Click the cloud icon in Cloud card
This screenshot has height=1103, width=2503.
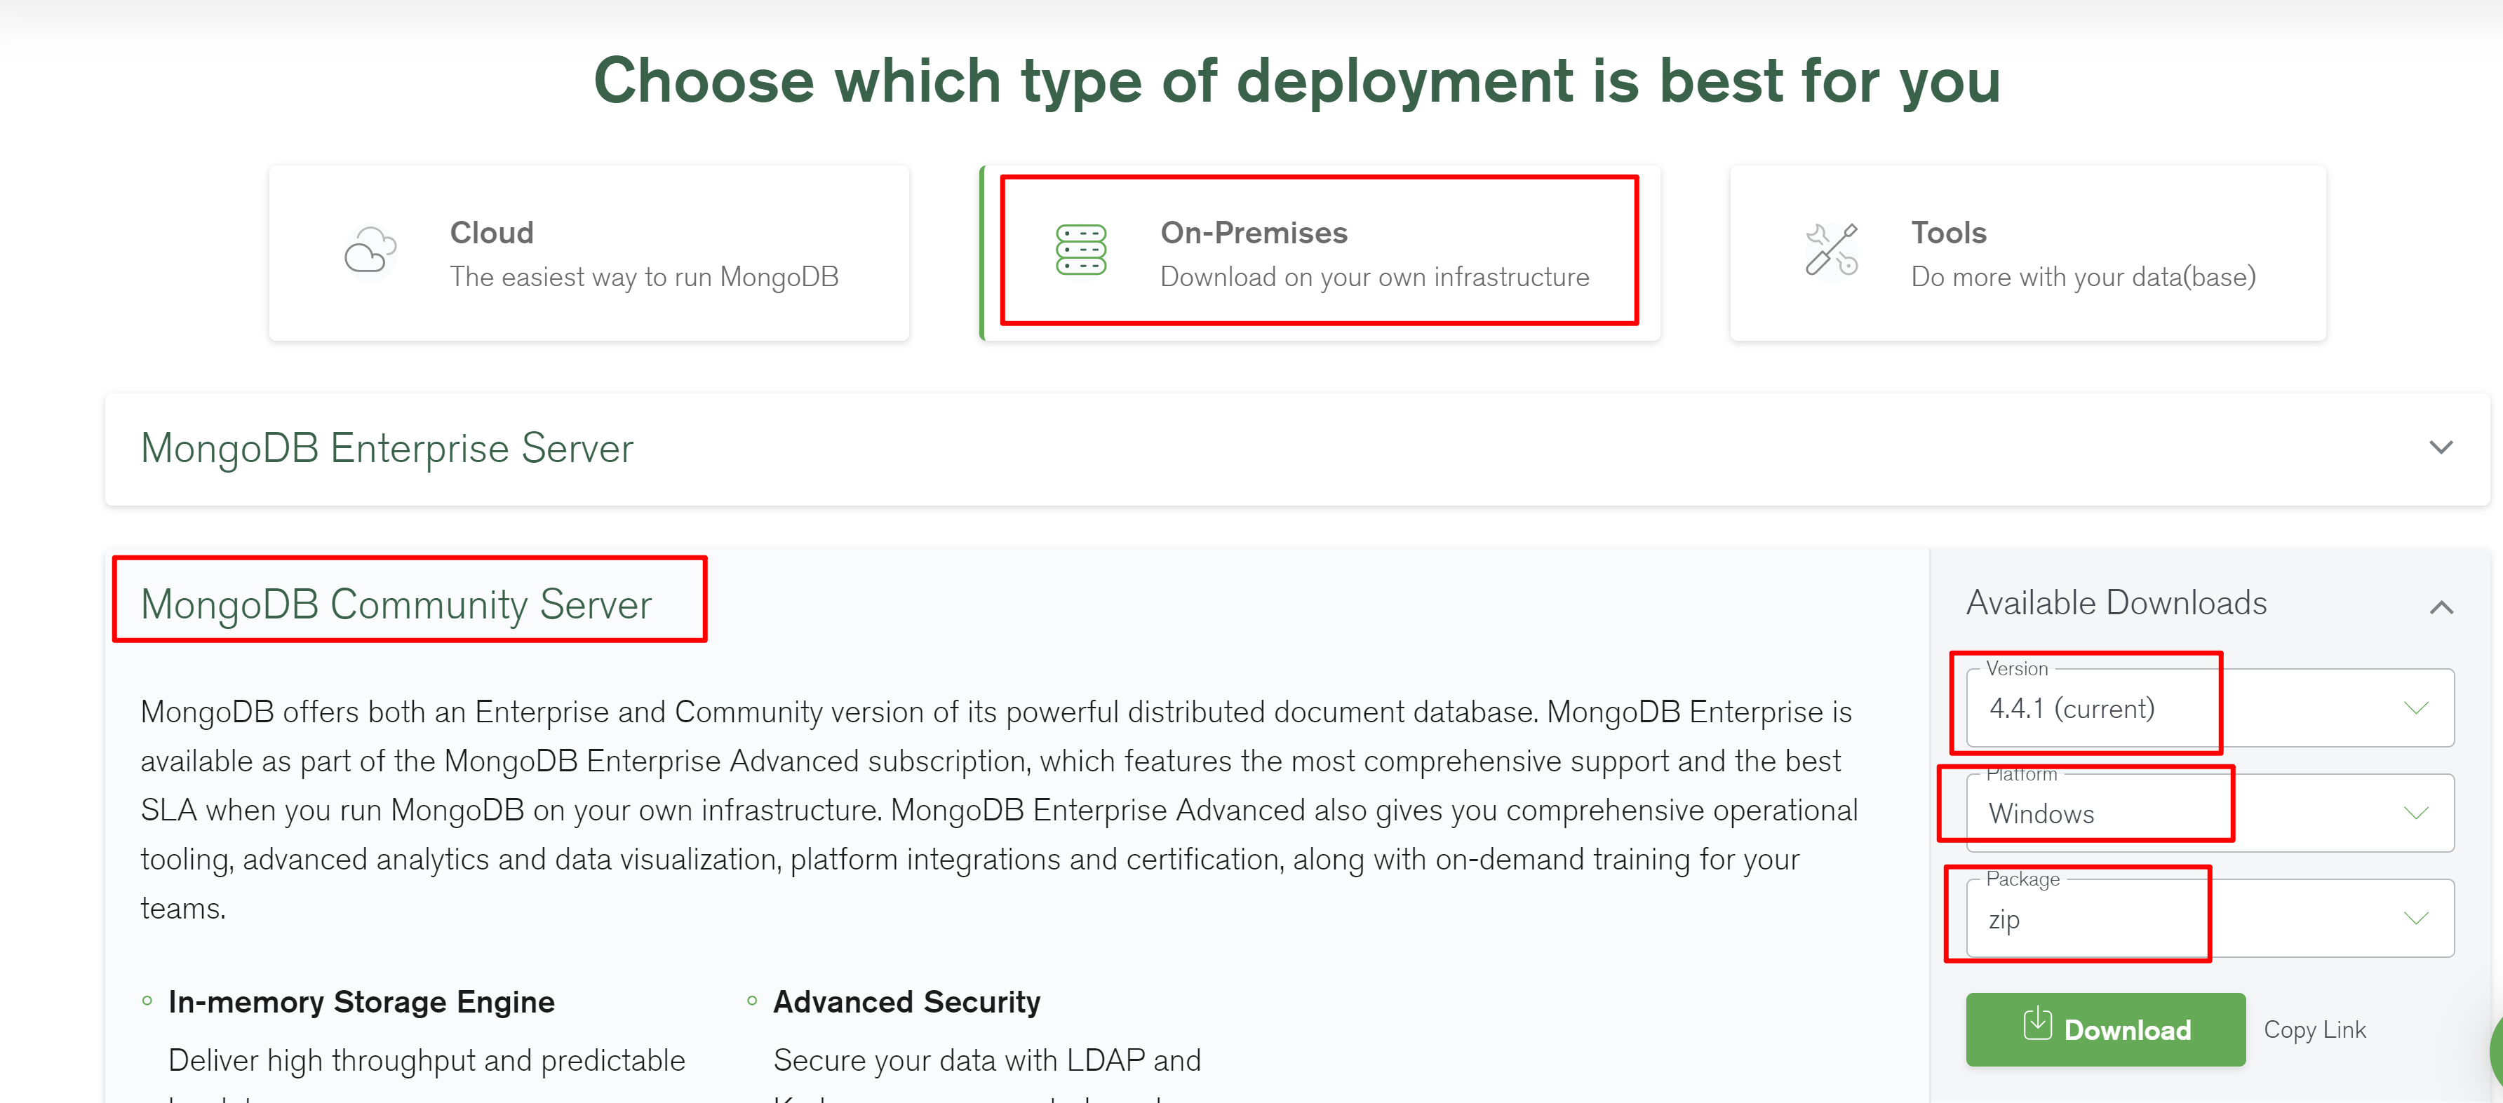pyautogui.click(x=370, y=252)
